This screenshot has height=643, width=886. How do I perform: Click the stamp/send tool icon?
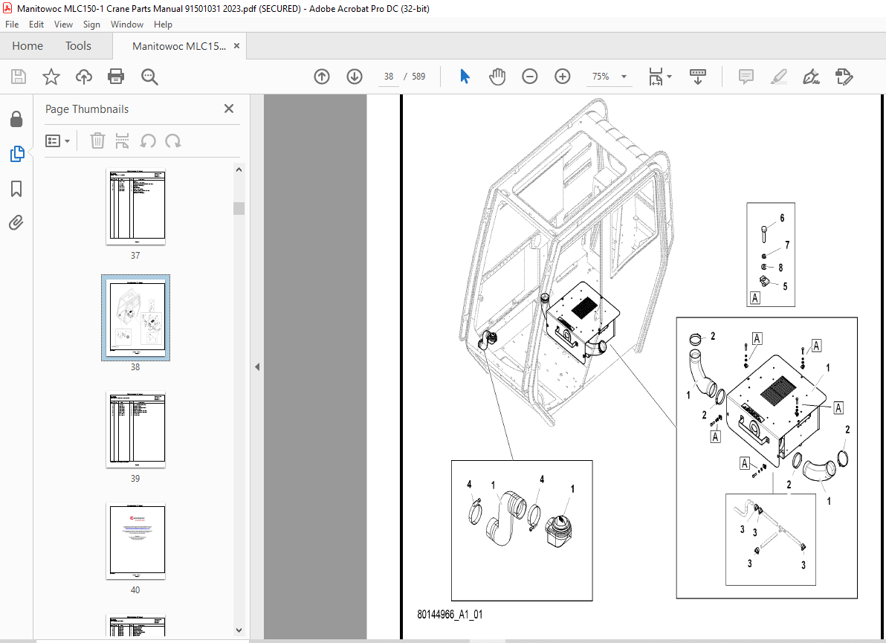tap(844, 77)
